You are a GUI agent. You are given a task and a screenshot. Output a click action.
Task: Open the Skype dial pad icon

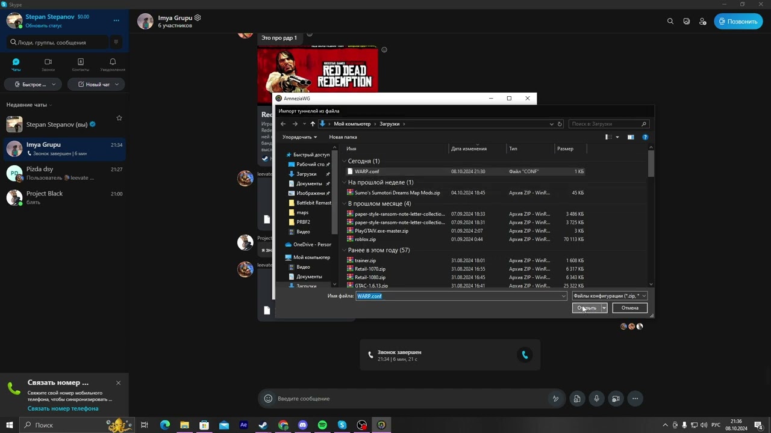pyautogui.click(x=116, y=42)
